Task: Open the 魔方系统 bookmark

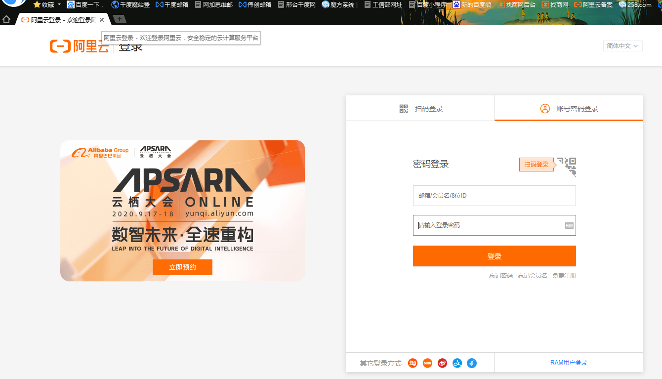Action: [x=339, y=4]
